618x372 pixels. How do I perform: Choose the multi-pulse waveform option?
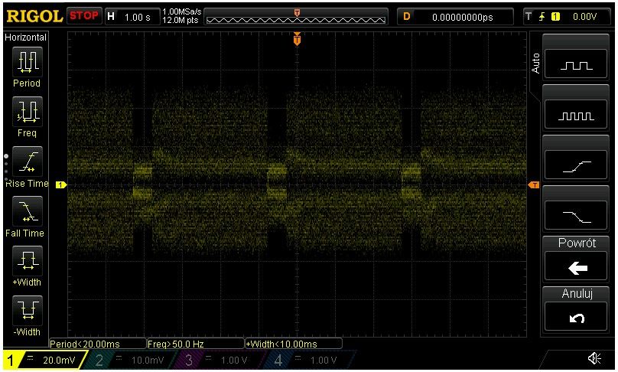[x=576, y=115]
